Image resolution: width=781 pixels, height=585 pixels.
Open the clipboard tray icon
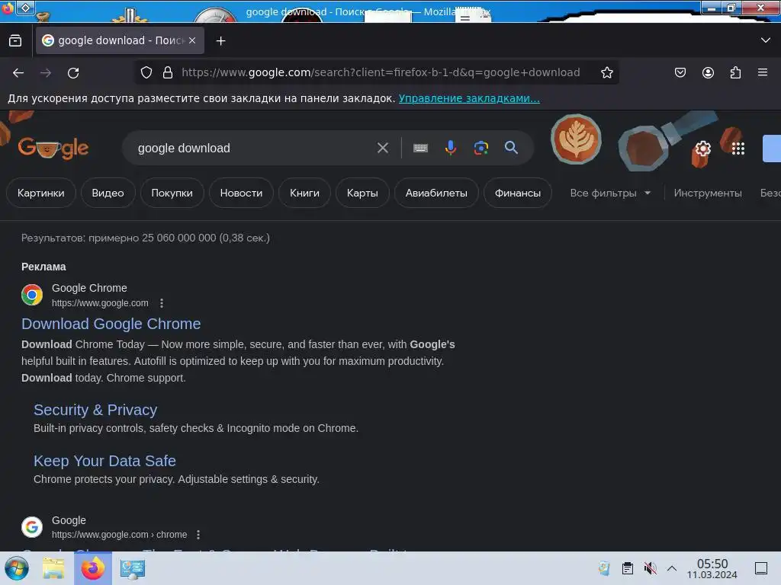point(628,568)
